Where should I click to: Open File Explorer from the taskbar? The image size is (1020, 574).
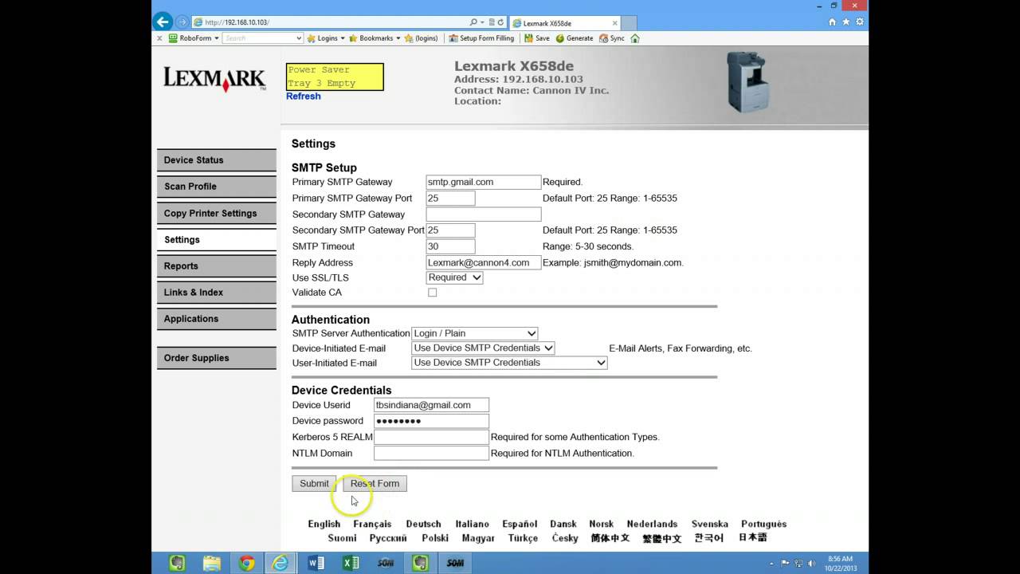coord(212,563)
